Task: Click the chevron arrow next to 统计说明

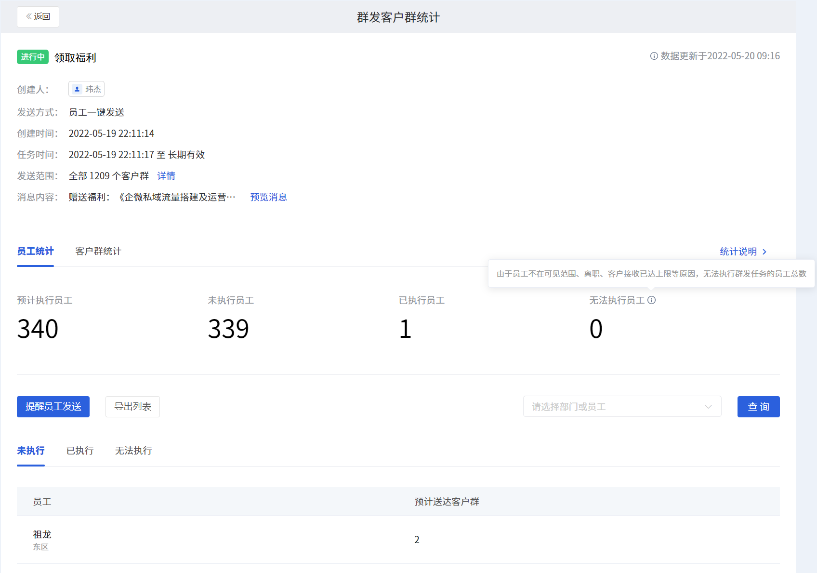Action: [x=764, y=252]
